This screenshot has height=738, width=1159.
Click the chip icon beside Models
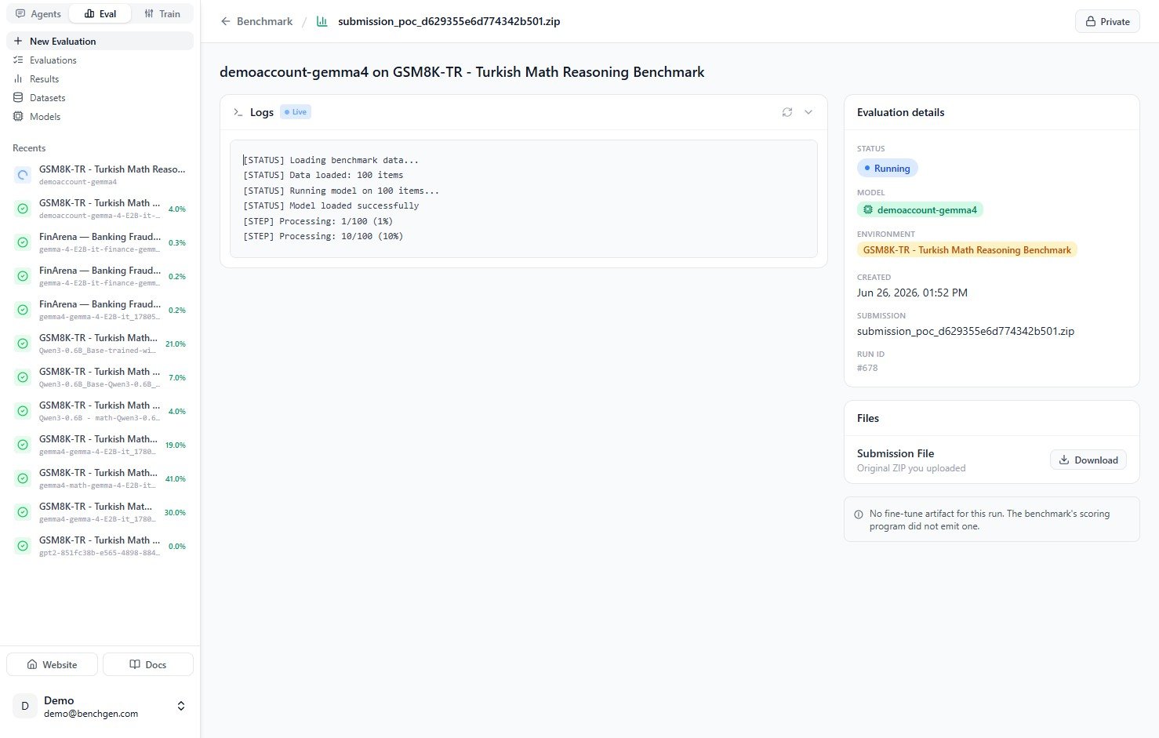pyautogui.click(x=18, y=116)
